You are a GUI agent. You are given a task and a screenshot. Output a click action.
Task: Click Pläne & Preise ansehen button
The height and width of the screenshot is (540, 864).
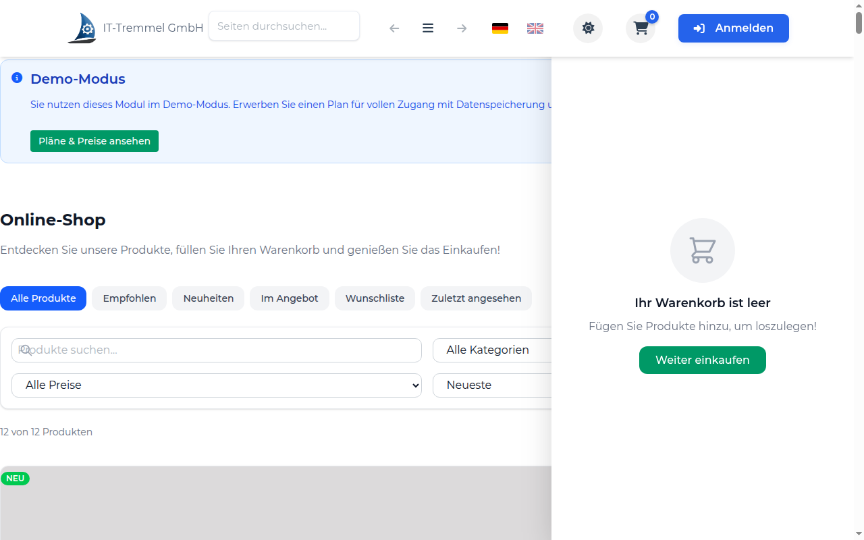(x=94, y=141)
